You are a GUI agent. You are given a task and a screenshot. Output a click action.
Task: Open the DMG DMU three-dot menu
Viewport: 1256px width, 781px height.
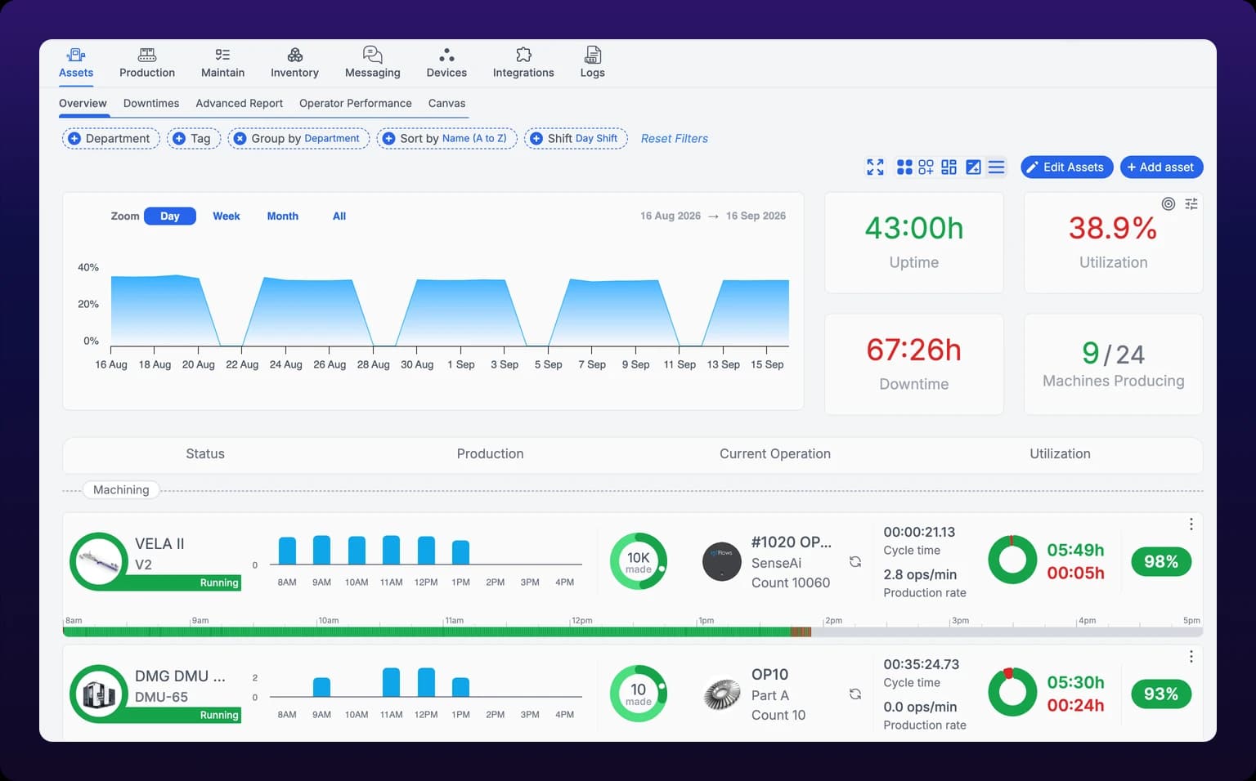point(1191,656)
